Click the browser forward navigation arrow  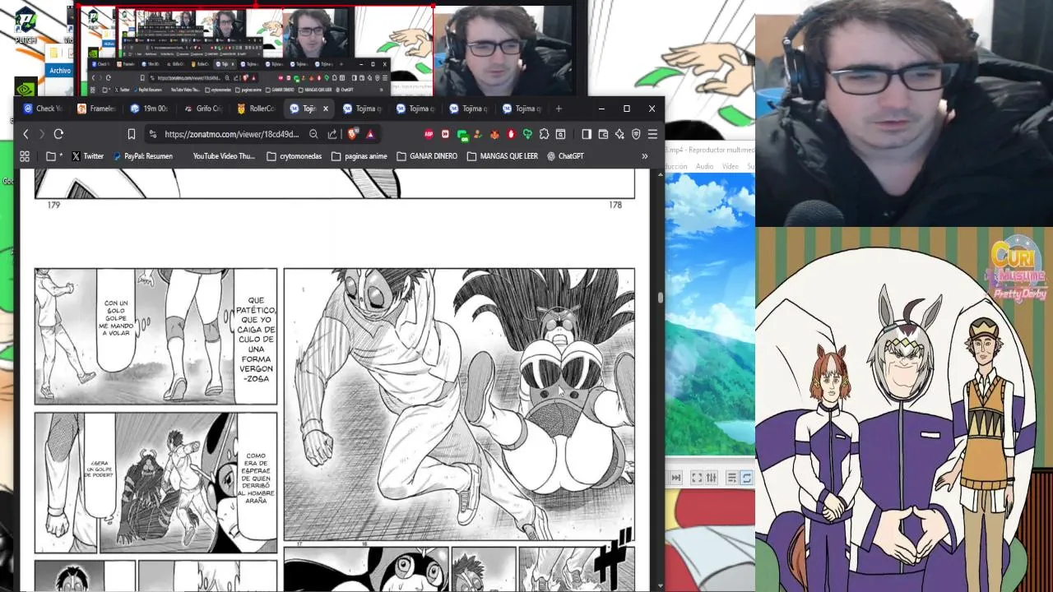pyautogui.click(x=42, y=134)
